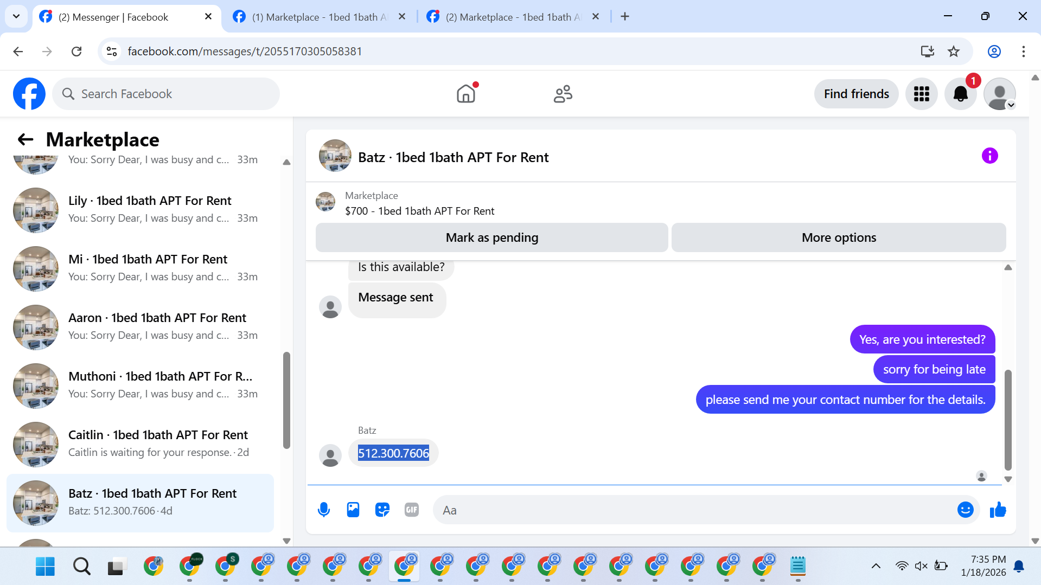Screen dimensions: 1041x585
Task: Record a voice clip with microphone icon
Action: click(x=324, y=510)
